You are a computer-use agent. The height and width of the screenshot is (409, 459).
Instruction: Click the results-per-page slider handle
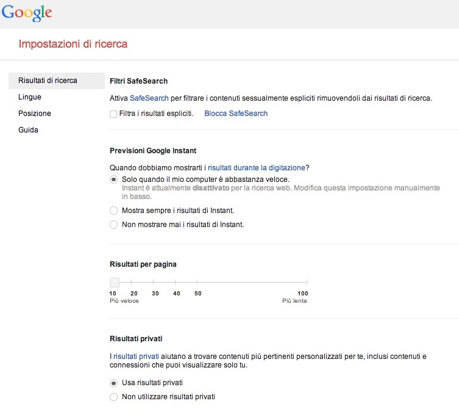pyautogui.click(x=114, y=282)
